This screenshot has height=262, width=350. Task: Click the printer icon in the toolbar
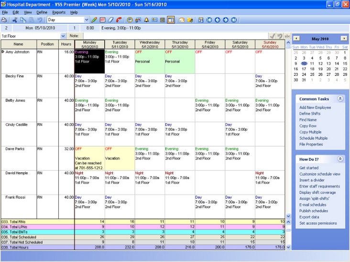coord(4,20)
